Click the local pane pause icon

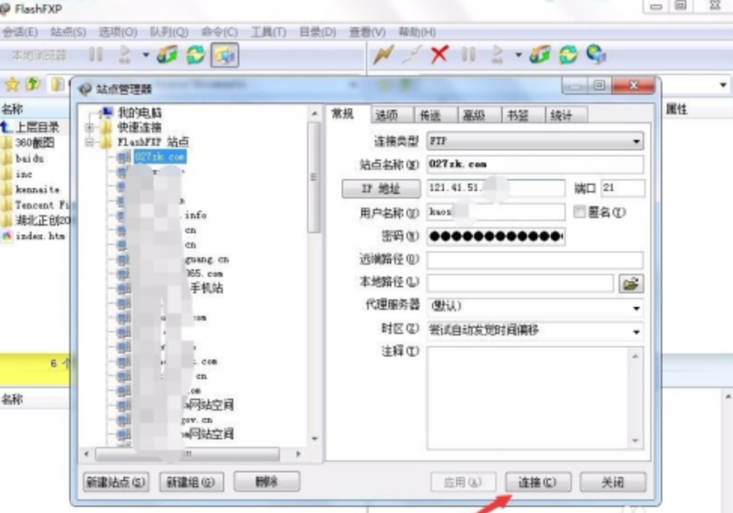(96, 55)
